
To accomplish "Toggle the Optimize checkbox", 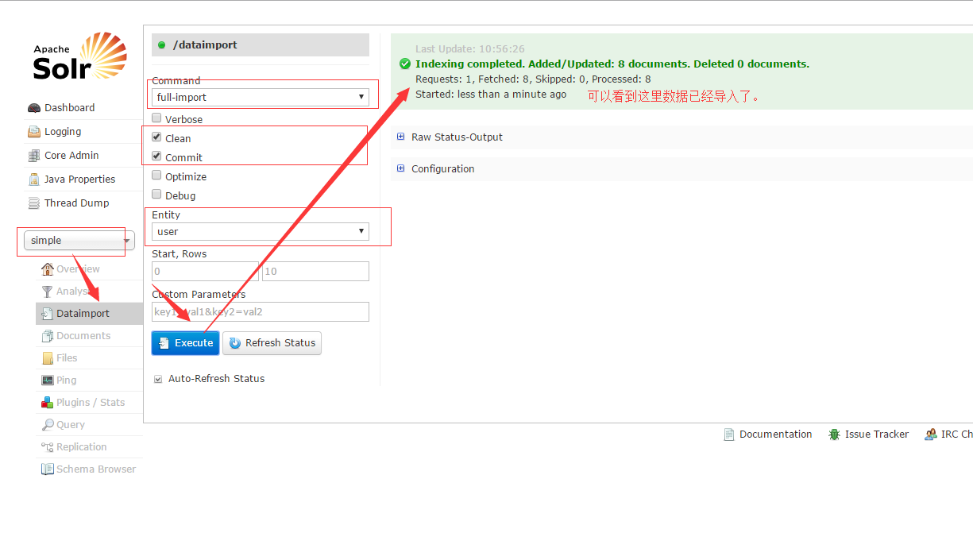I will 156,176.
